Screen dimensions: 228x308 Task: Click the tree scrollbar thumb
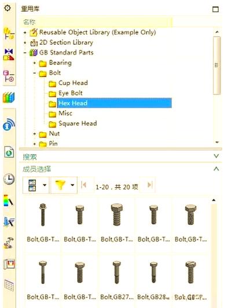(216, 65)
